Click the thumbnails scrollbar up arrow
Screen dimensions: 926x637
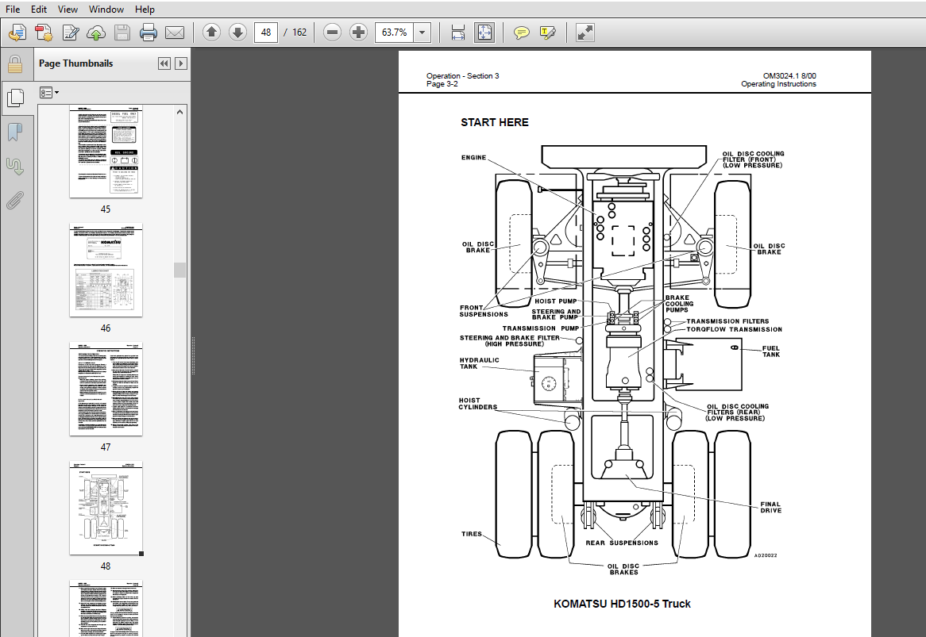(180, 112)
